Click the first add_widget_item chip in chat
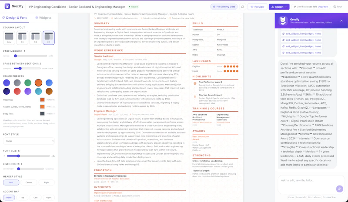This screenshot has height=202, width=348. 301,34
